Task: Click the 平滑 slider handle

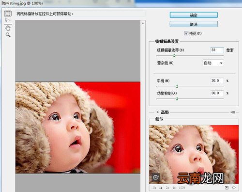Action: pyautogui.click(x=177, y=86)
